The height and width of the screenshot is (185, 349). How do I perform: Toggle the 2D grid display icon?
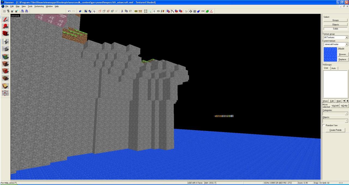coord(4,11)
